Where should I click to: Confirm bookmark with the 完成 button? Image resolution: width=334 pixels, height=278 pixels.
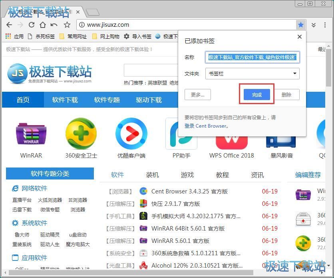pyautogui.click(x=256, y=95)
